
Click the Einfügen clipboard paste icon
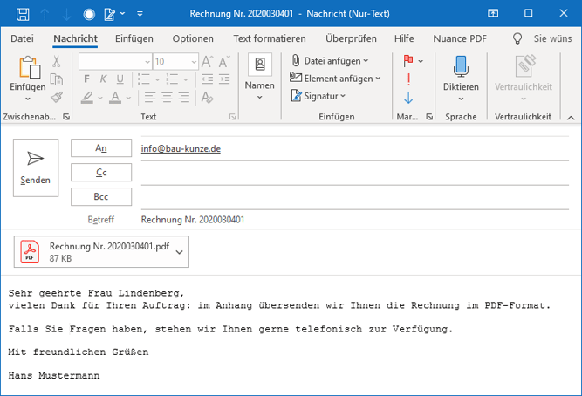pos(28,71)
